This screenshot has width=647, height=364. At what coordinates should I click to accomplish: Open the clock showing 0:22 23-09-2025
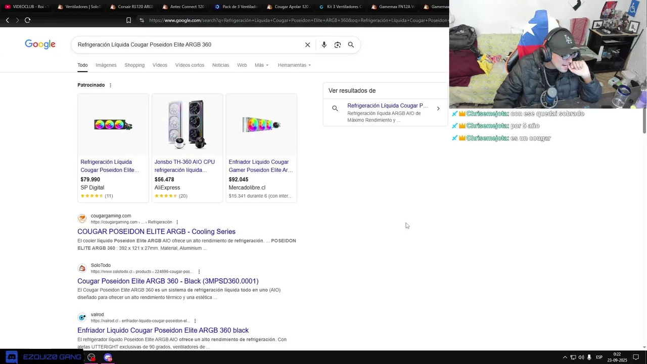click(617, 357)
